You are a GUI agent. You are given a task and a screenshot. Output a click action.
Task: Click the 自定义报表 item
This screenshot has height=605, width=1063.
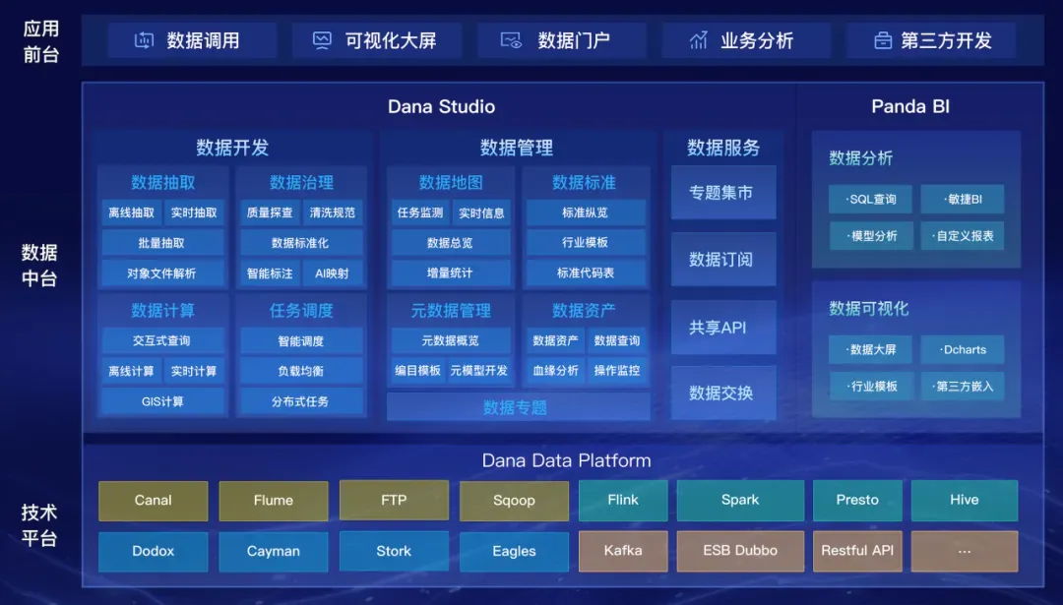962,236
